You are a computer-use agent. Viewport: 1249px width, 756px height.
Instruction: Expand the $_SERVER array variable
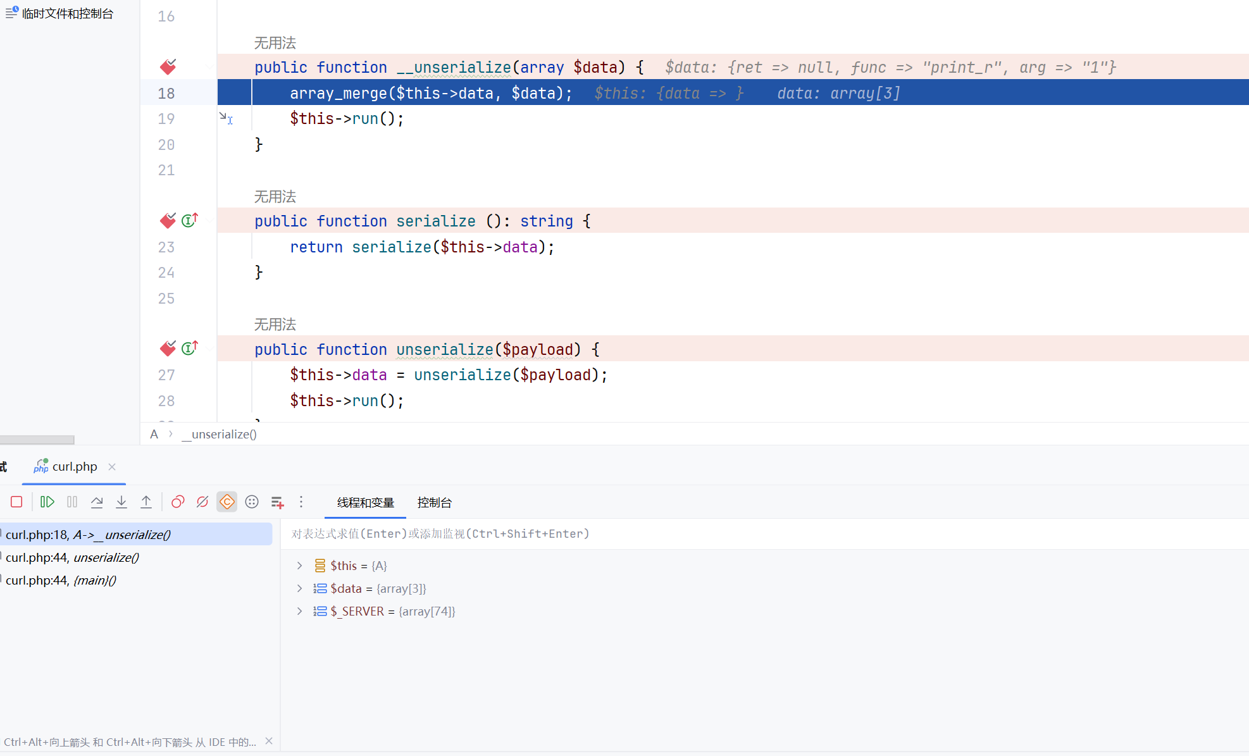tap(300, 611)
